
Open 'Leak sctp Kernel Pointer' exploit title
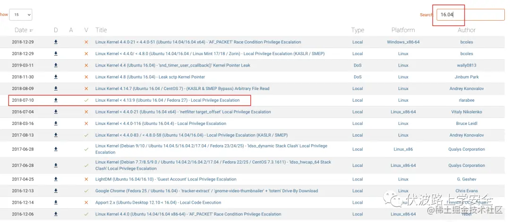pos(150,77)
